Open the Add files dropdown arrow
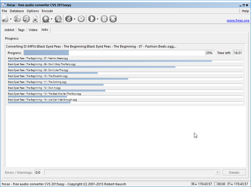The width and height of the screenshot is (251, 187). [11, 19]
